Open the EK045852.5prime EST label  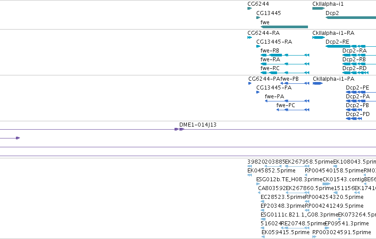click(271, 171)
